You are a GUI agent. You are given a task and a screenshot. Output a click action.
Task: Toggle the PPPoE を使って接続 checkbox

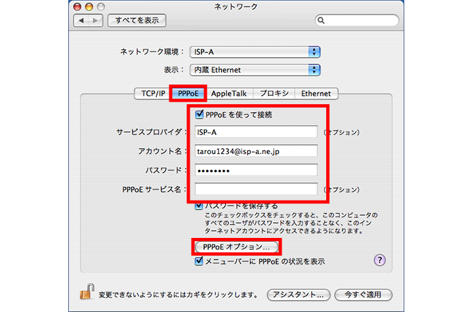(200, 115)
